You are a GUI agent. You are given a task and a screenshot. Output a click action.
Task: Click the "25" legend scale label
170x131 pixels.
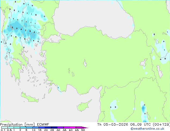click(x=52, y=130)
